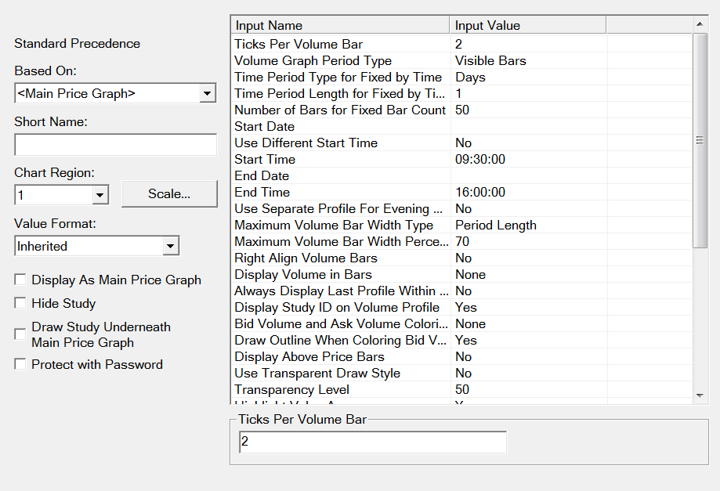Image resolution: width=720 pixels, height=491 pixels.
Task: Check the Hide Study option
Action: [20, 303]
